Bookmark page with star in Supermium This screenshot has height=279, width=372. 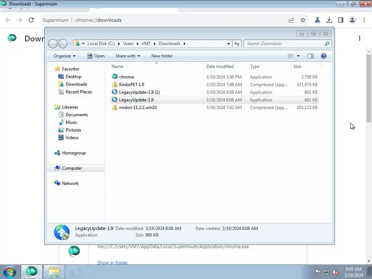303,20
